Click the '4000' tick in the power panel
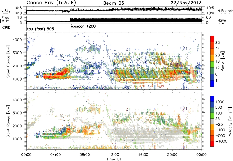The height and width of the screenshot is (161, 233). [x=17, y=40]
